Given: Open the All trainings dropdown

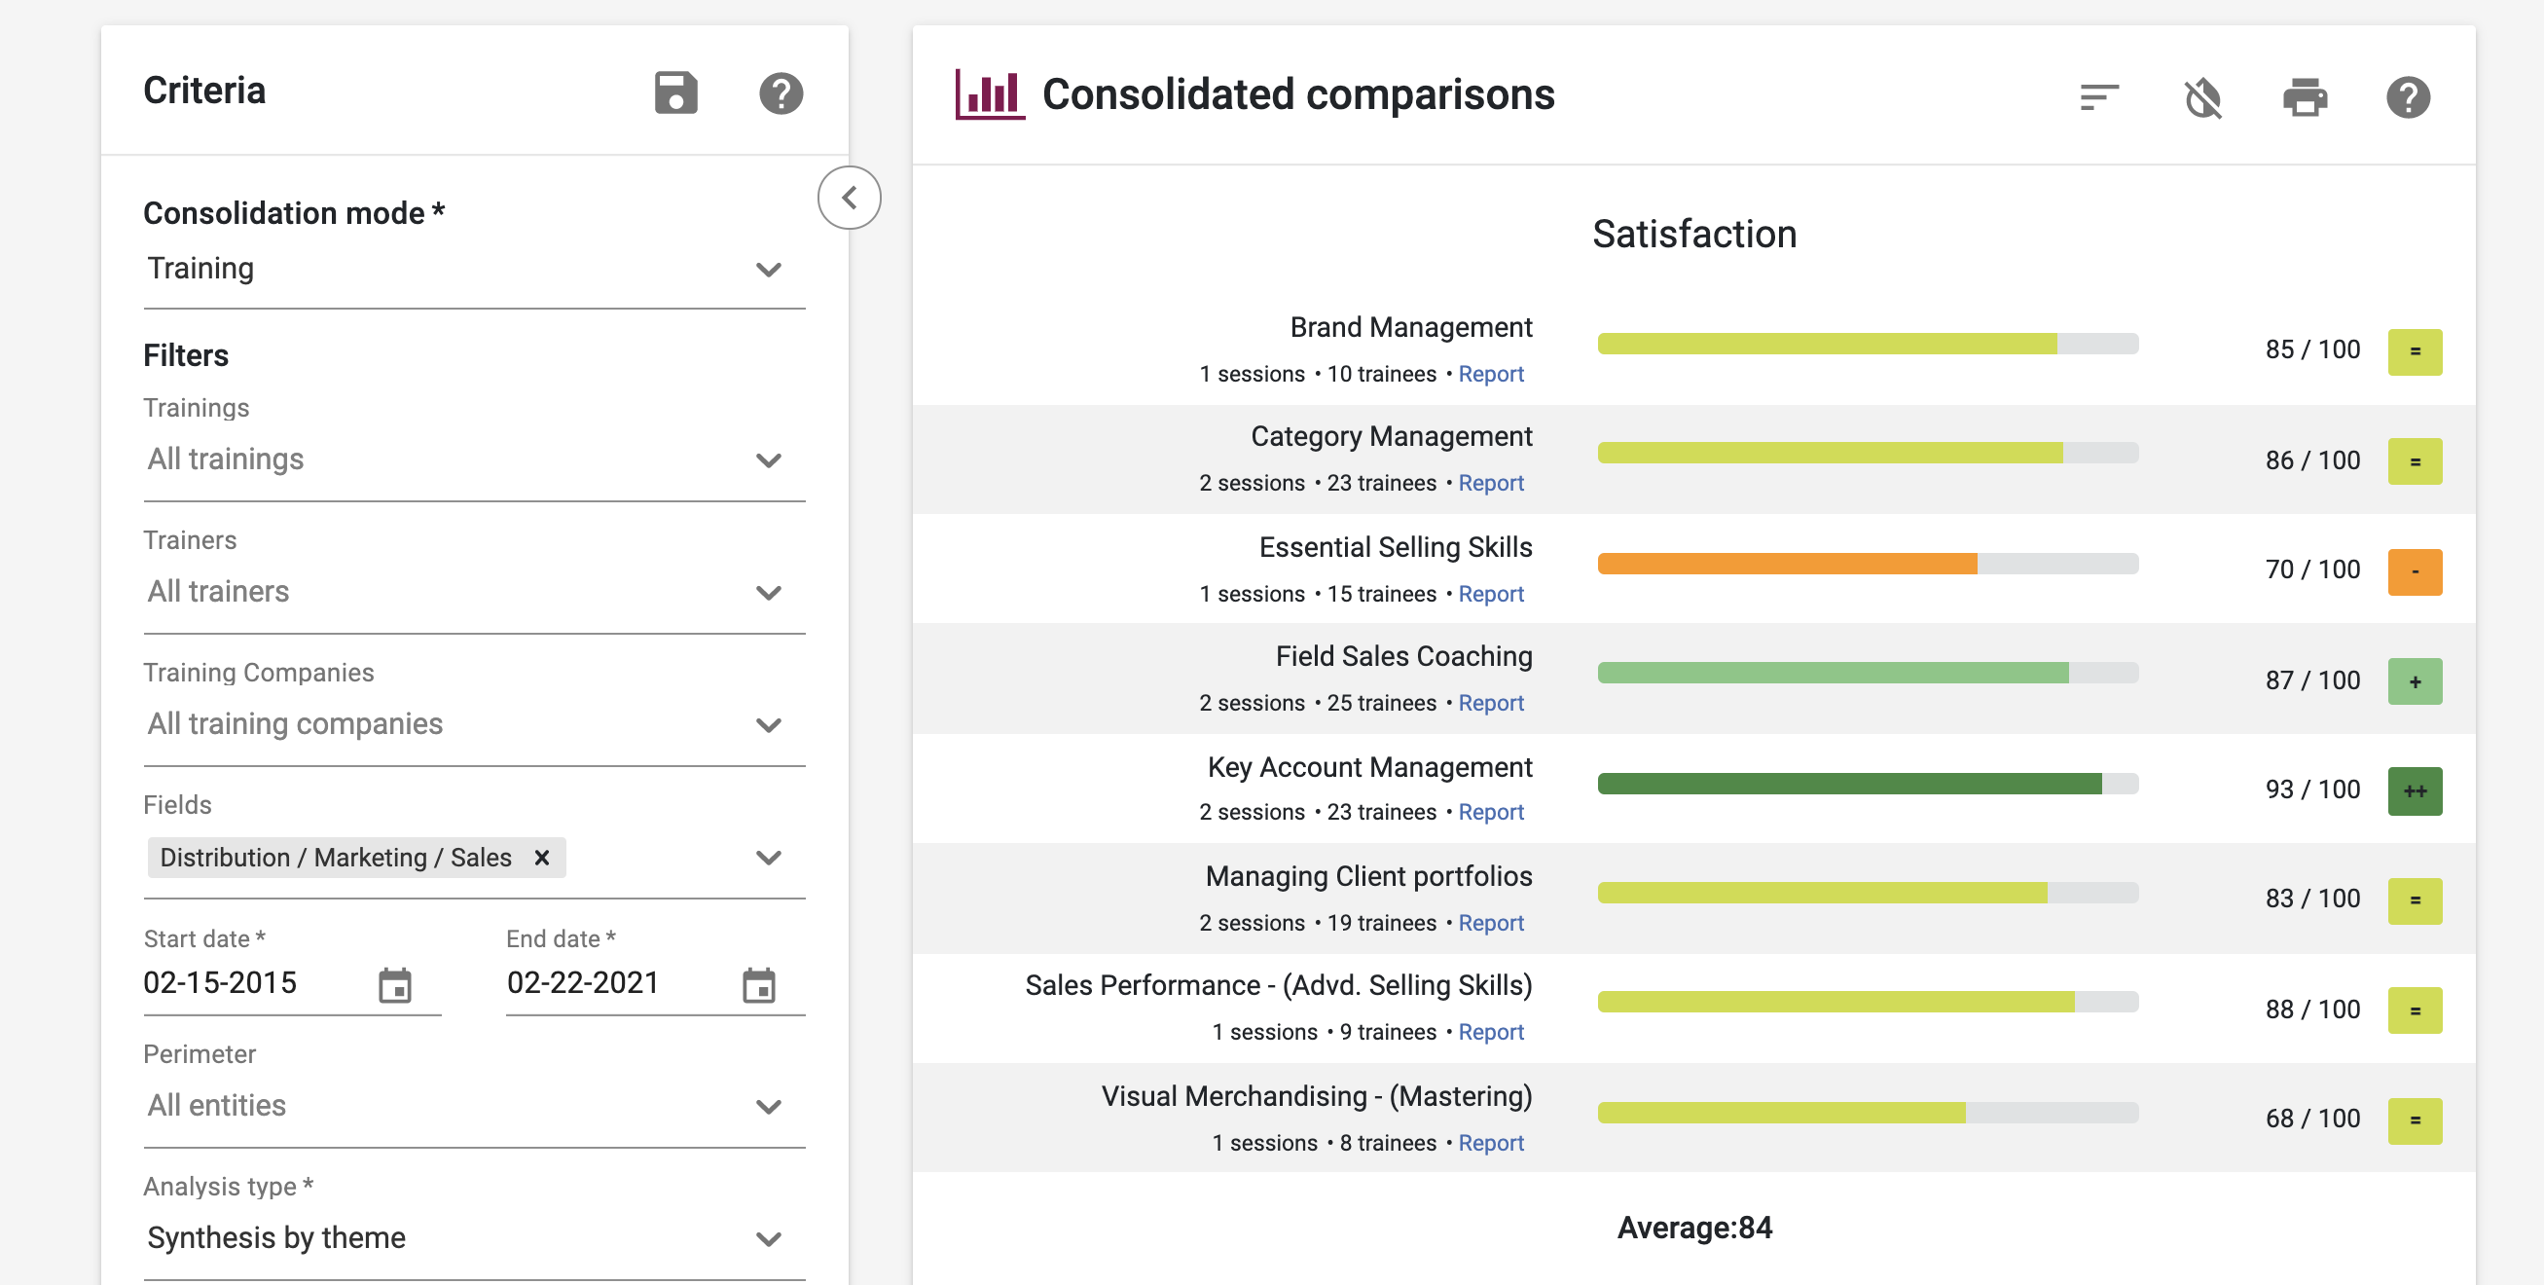Looking at the screenshot, I should [768, 460].
